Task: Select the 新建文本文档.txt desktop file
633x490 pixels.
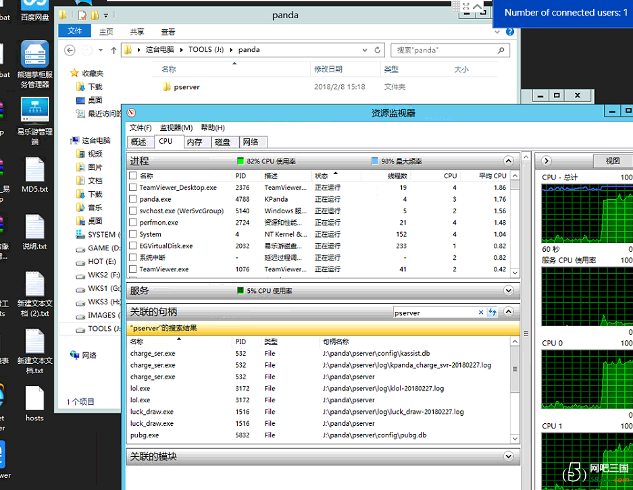Action: (34, 352)
